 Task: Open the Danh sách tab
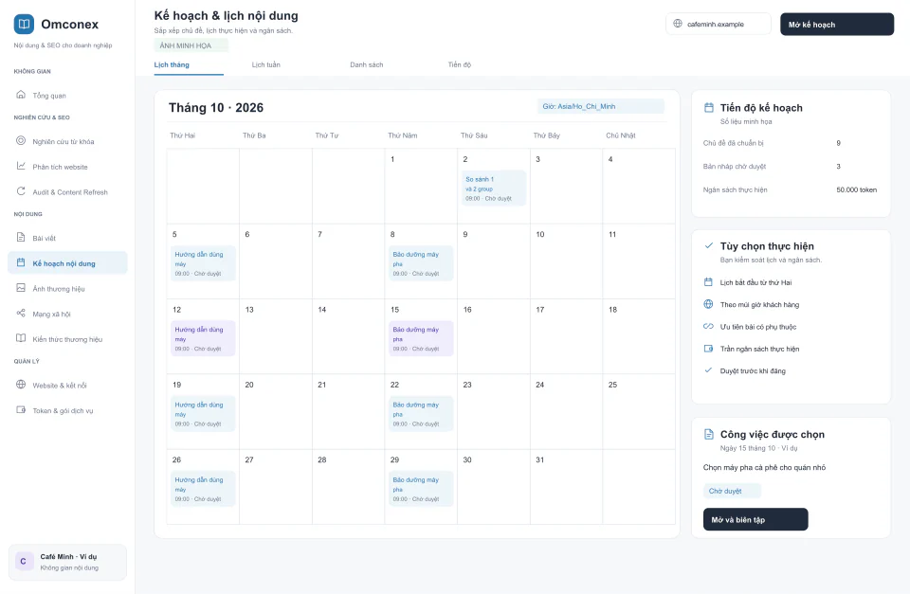pos(366,65)
